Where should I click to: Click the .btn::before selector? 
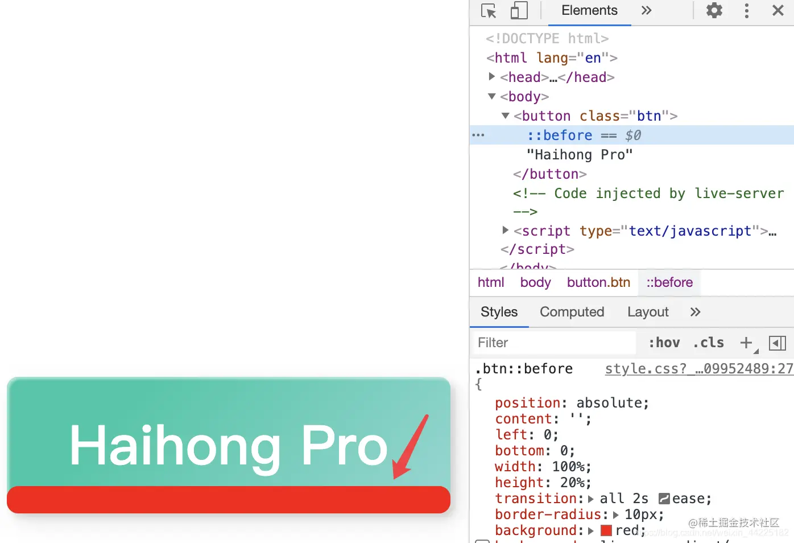524,369
